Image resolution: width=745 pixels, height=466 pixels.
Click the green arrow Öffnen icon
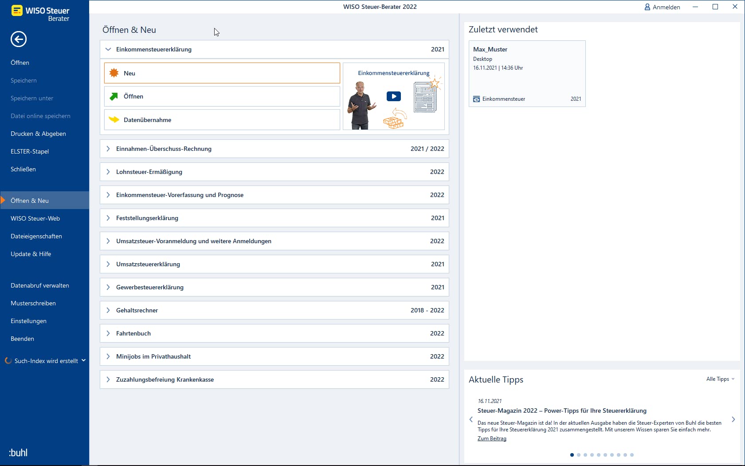click(x=114, y=96)
